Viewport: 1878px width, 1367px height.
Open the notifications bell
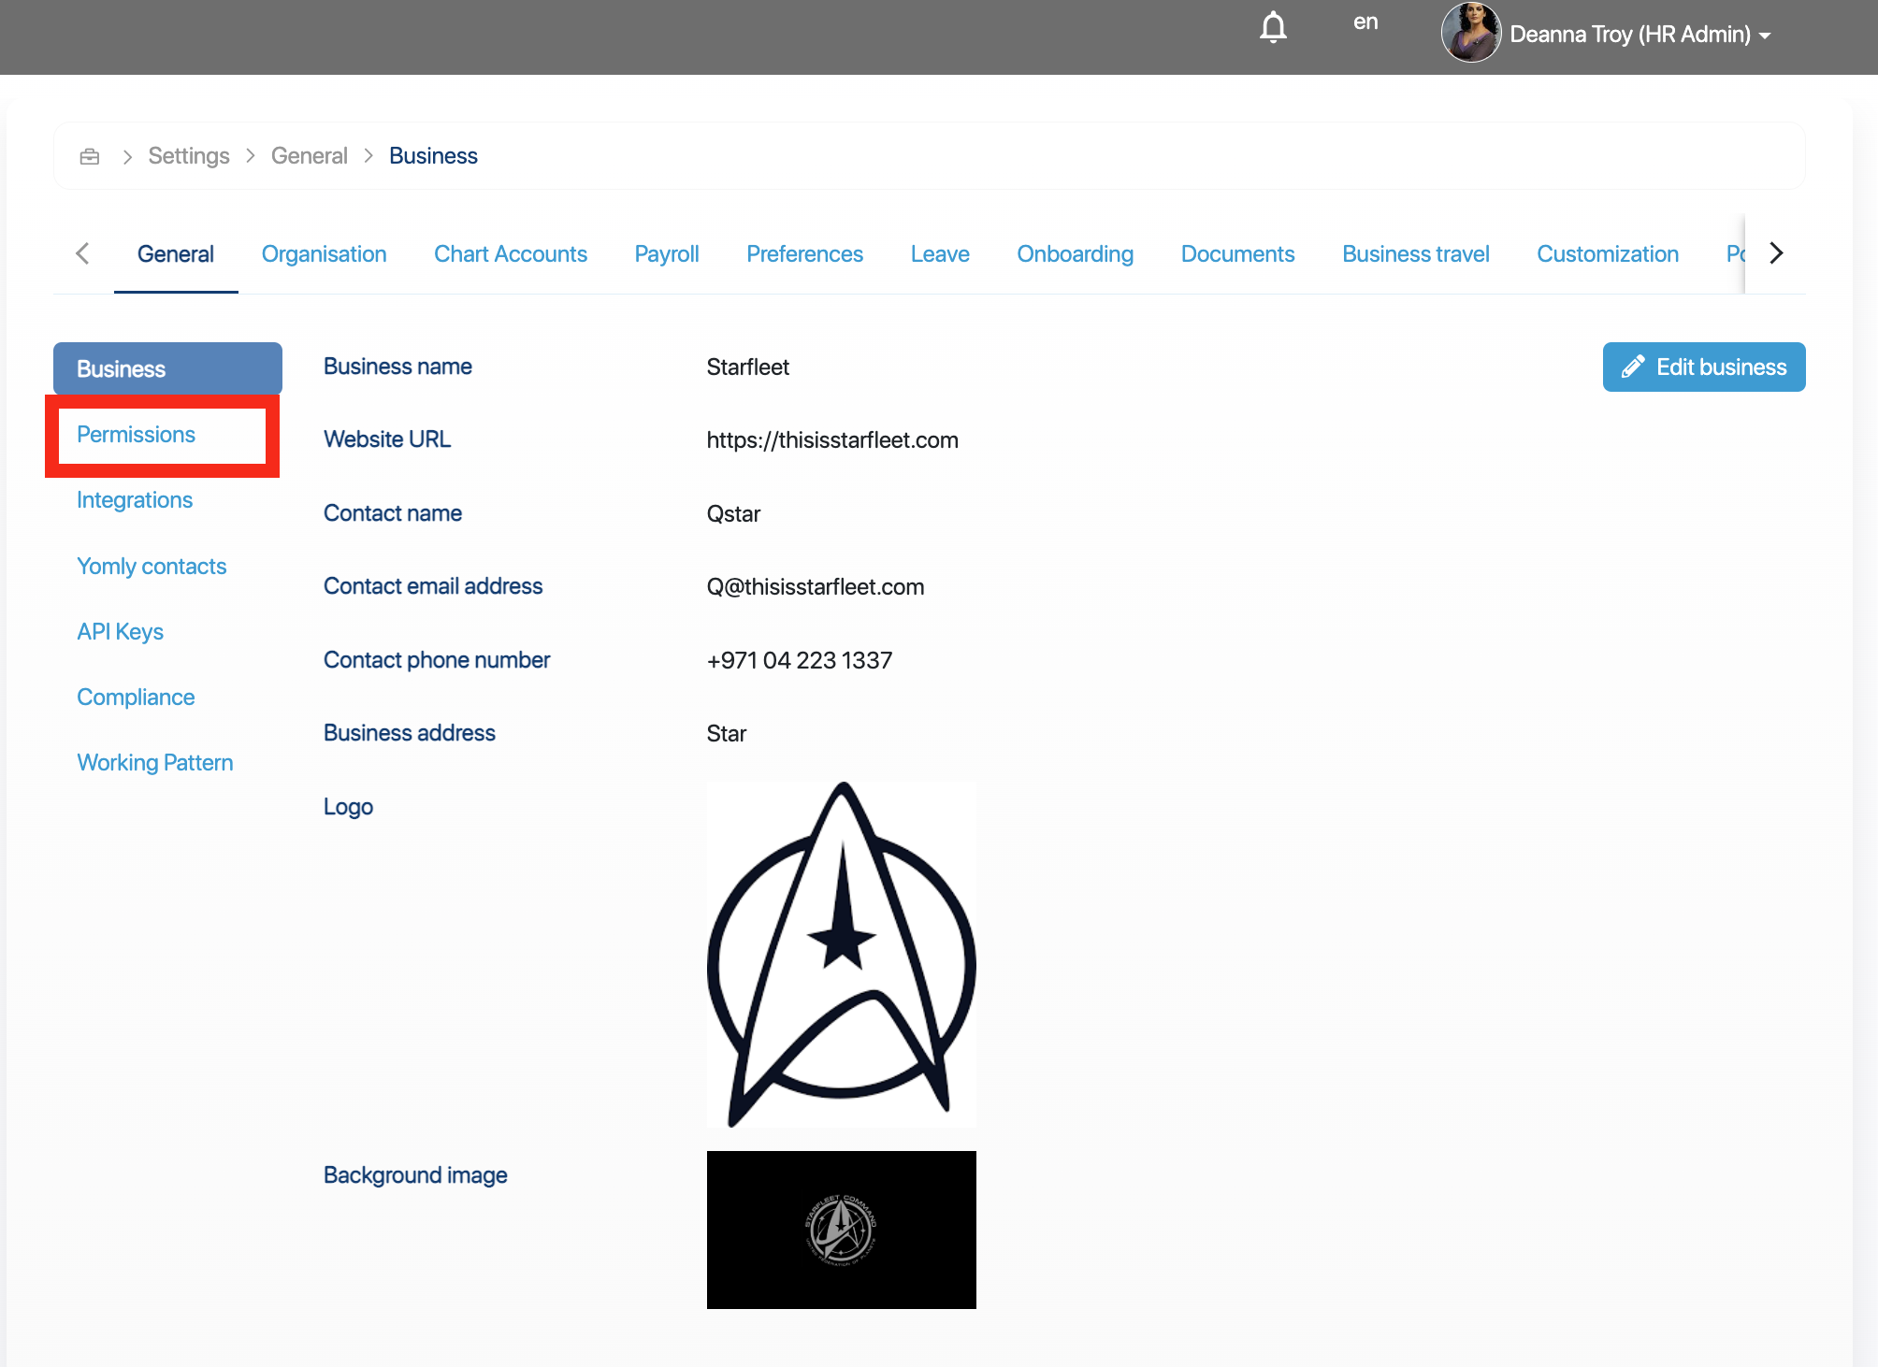[1273, 28]
